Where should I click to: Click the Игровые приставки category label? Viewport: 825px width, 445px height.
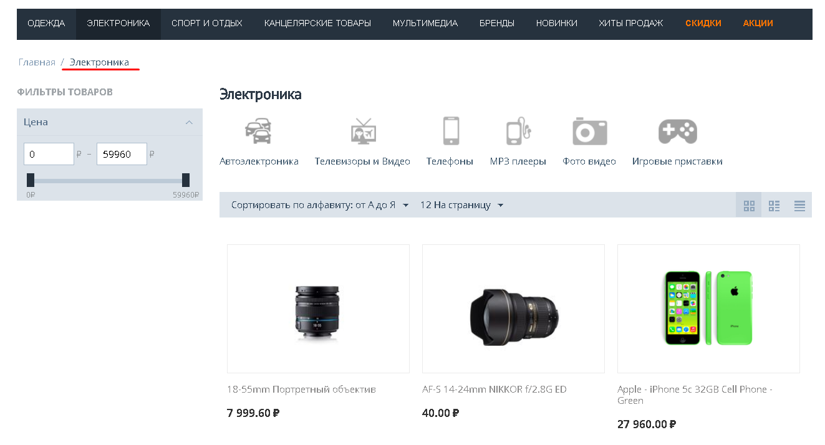click(x=677, y=161)
